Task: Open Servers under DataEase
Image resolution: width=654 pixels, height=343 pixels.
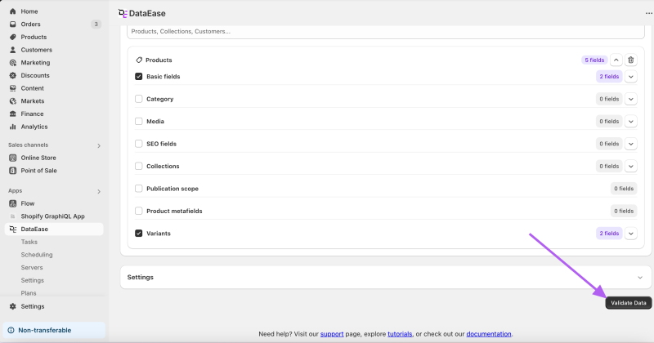Action: [x=32, y=268]
